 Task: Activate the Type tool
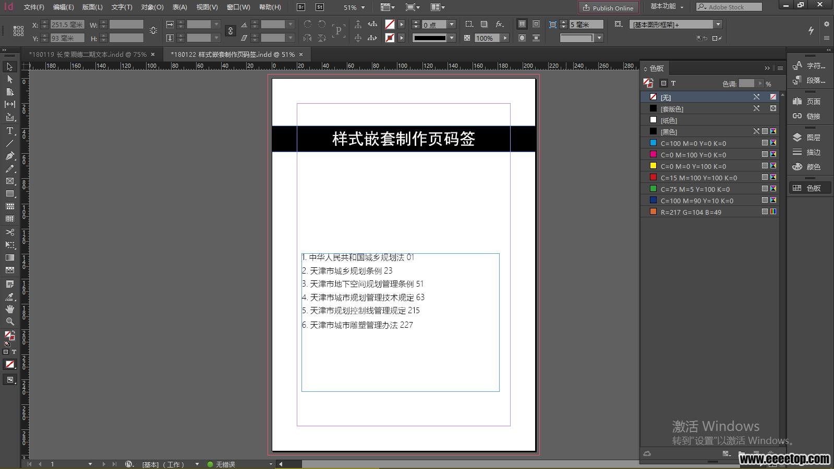9,131
